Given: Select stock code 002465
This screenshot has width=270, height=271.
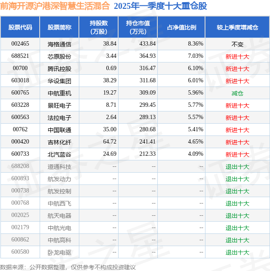Looking at the screenshot, I should [20, 44].
